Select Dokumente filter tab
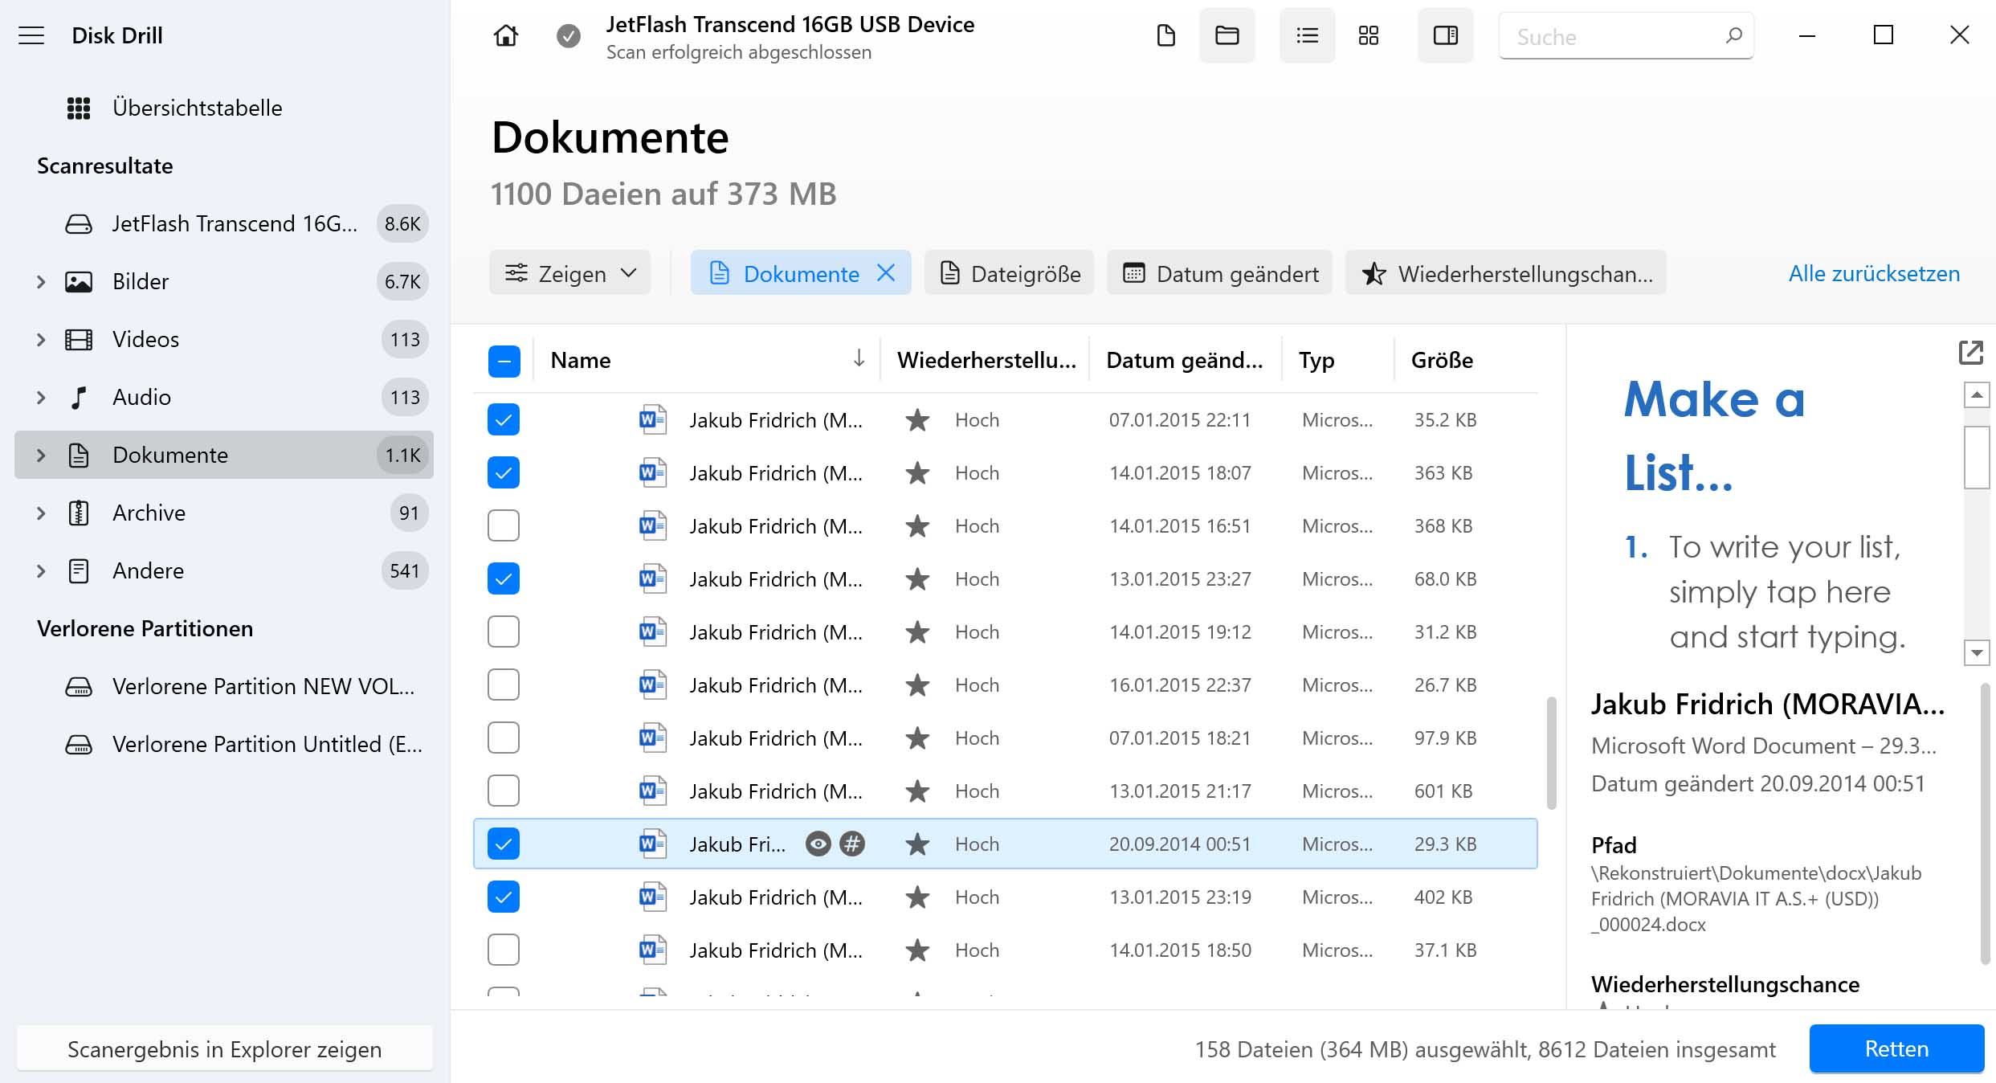The width and height of the screenshot is (1996, 1083). pyautogui.click(x=800, y=273)
